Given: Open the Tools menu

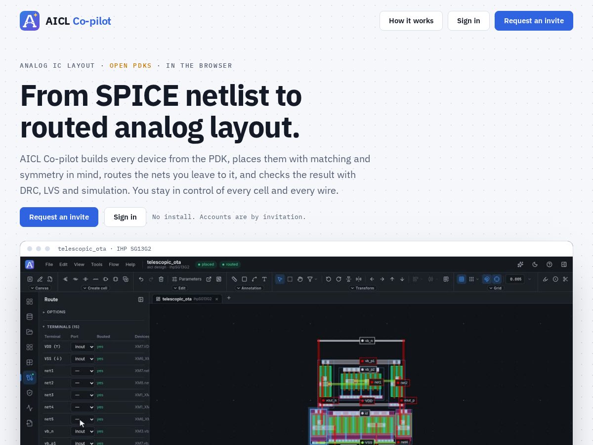Looking at the screenshot, I should (x=97, y=265).
